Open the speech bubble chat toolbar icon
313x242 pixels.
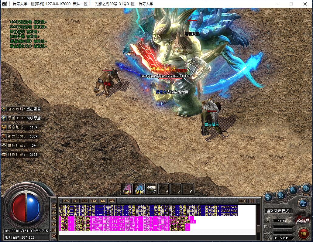click(x=112, y=201)
